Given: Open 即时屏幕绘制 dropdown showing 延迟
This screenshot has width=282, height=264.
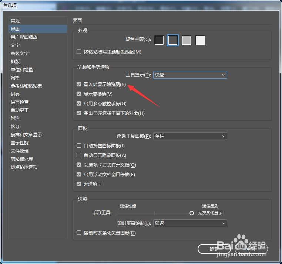Looking at the screenshot, I should point(190,223).
